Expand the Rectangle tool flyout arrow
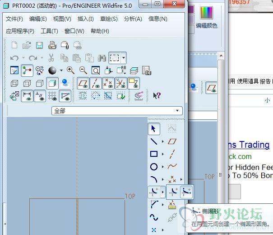This screenshot has width=273, height=235. [x=163, y=154]
